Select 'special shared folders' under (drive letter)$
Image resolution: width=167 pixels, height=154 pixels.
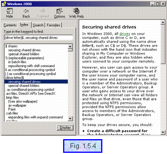click(24, 86)
